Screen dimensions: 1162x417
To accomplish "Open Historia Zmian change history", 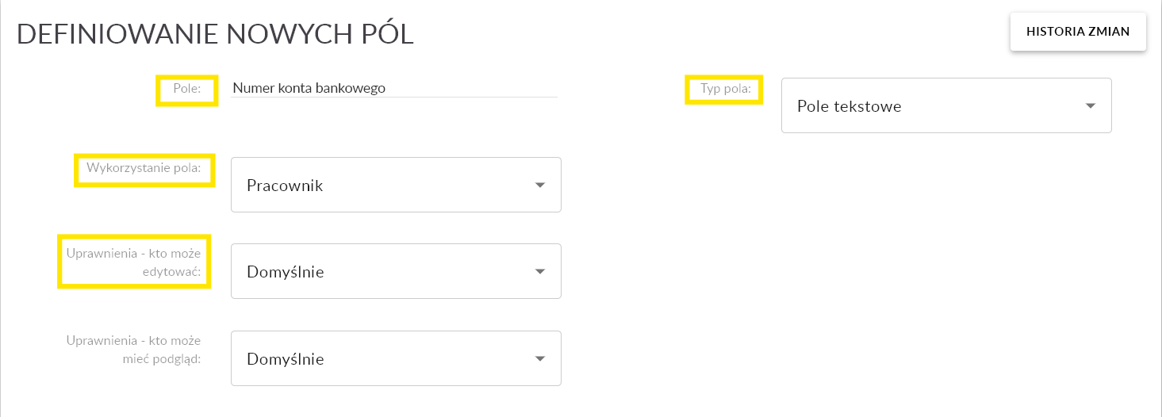I will (x=1077, y=32).
